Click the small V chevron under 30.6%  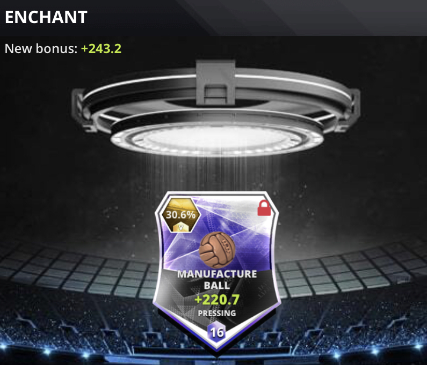[181, 227]
